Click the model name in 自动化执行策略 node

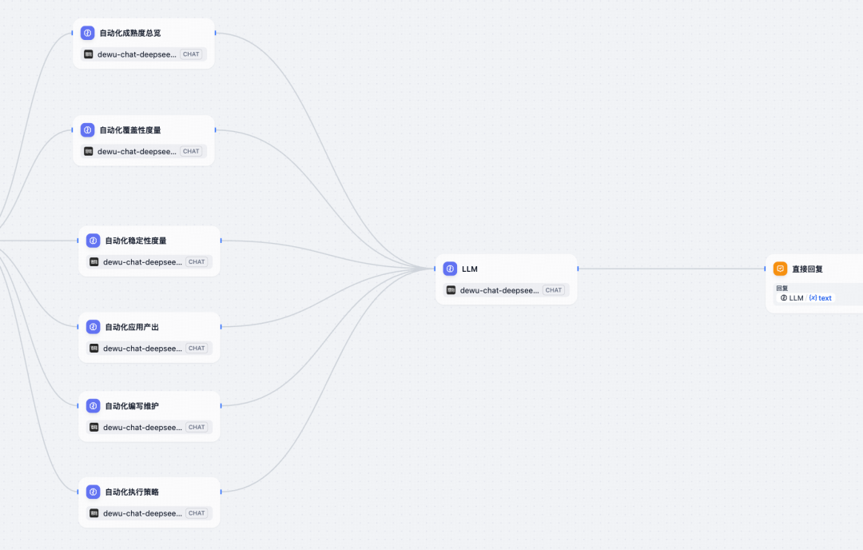click(142, 513)
